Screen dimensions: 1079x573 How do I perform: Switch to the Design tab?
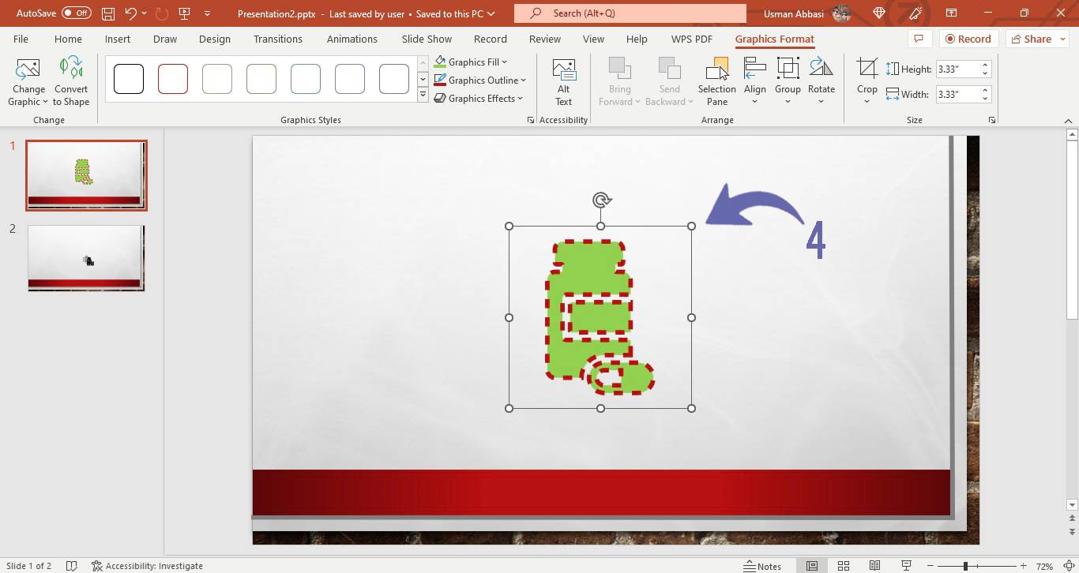[x=215, y=39]
